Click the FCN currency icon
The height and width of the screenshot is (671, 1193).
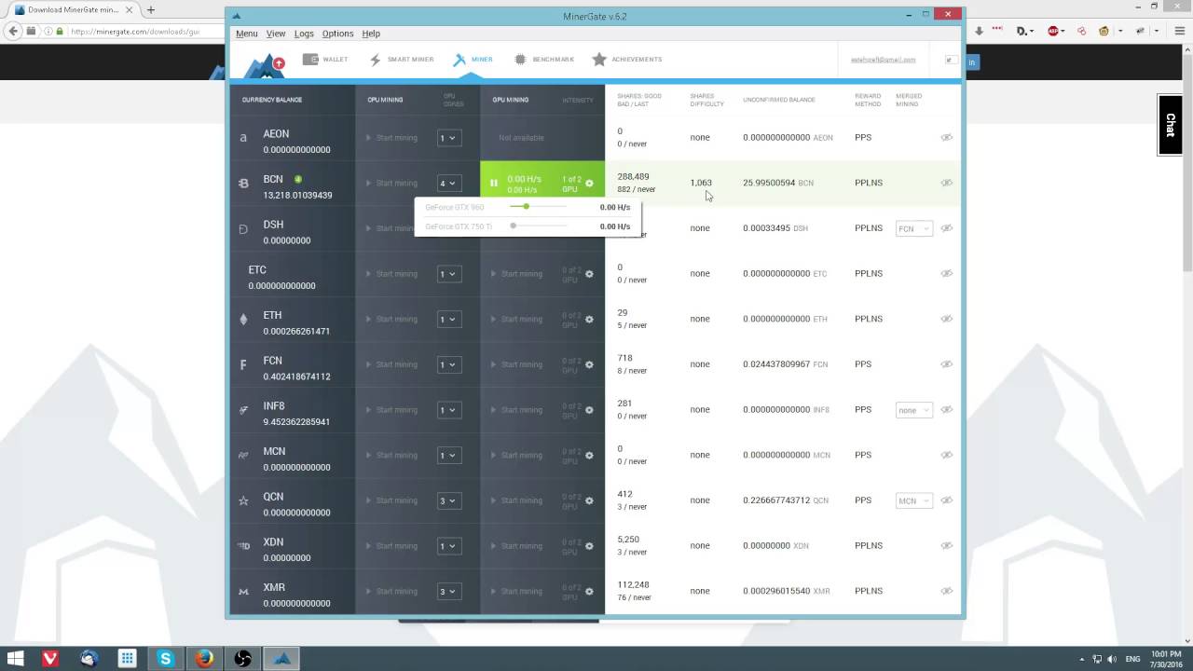[x=243, y=364]
